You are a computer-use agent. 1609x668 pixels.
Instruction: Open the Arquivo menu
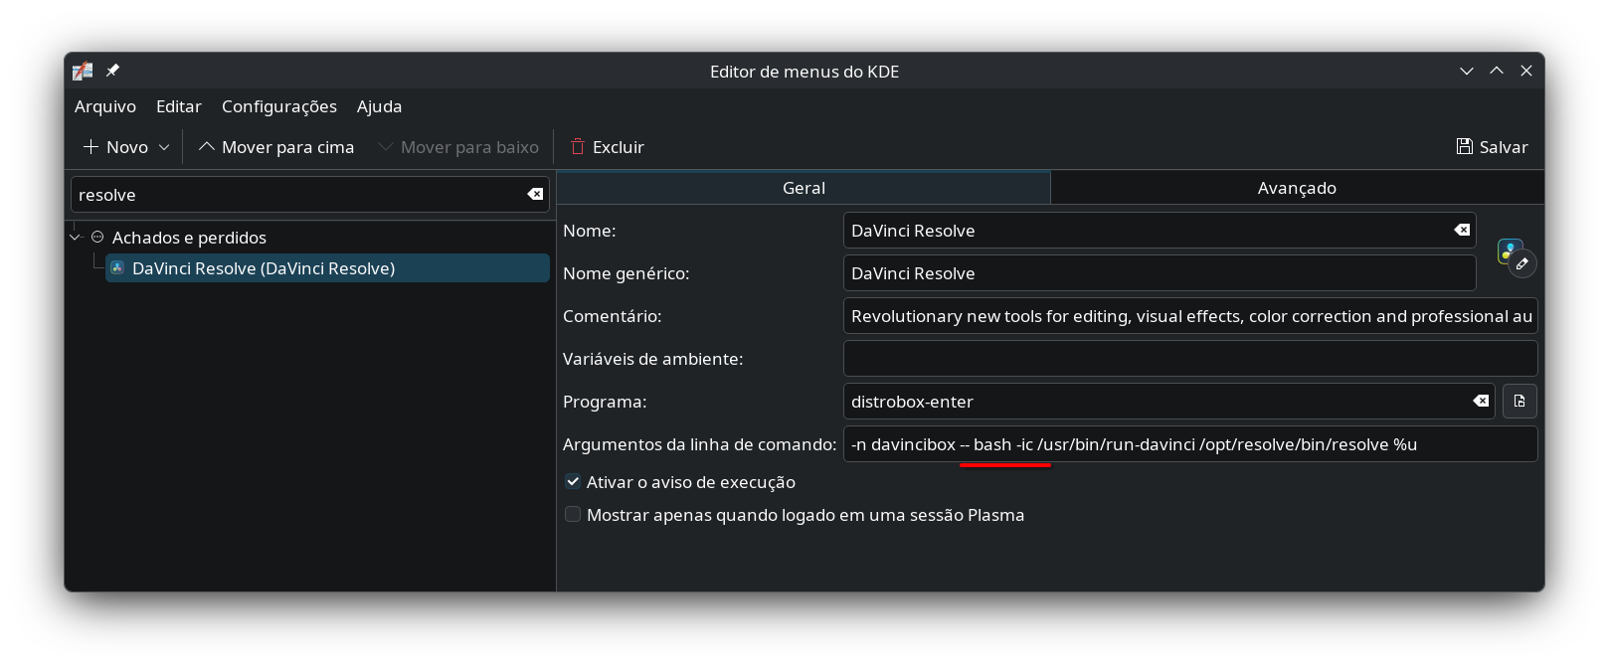coord(104,106)
